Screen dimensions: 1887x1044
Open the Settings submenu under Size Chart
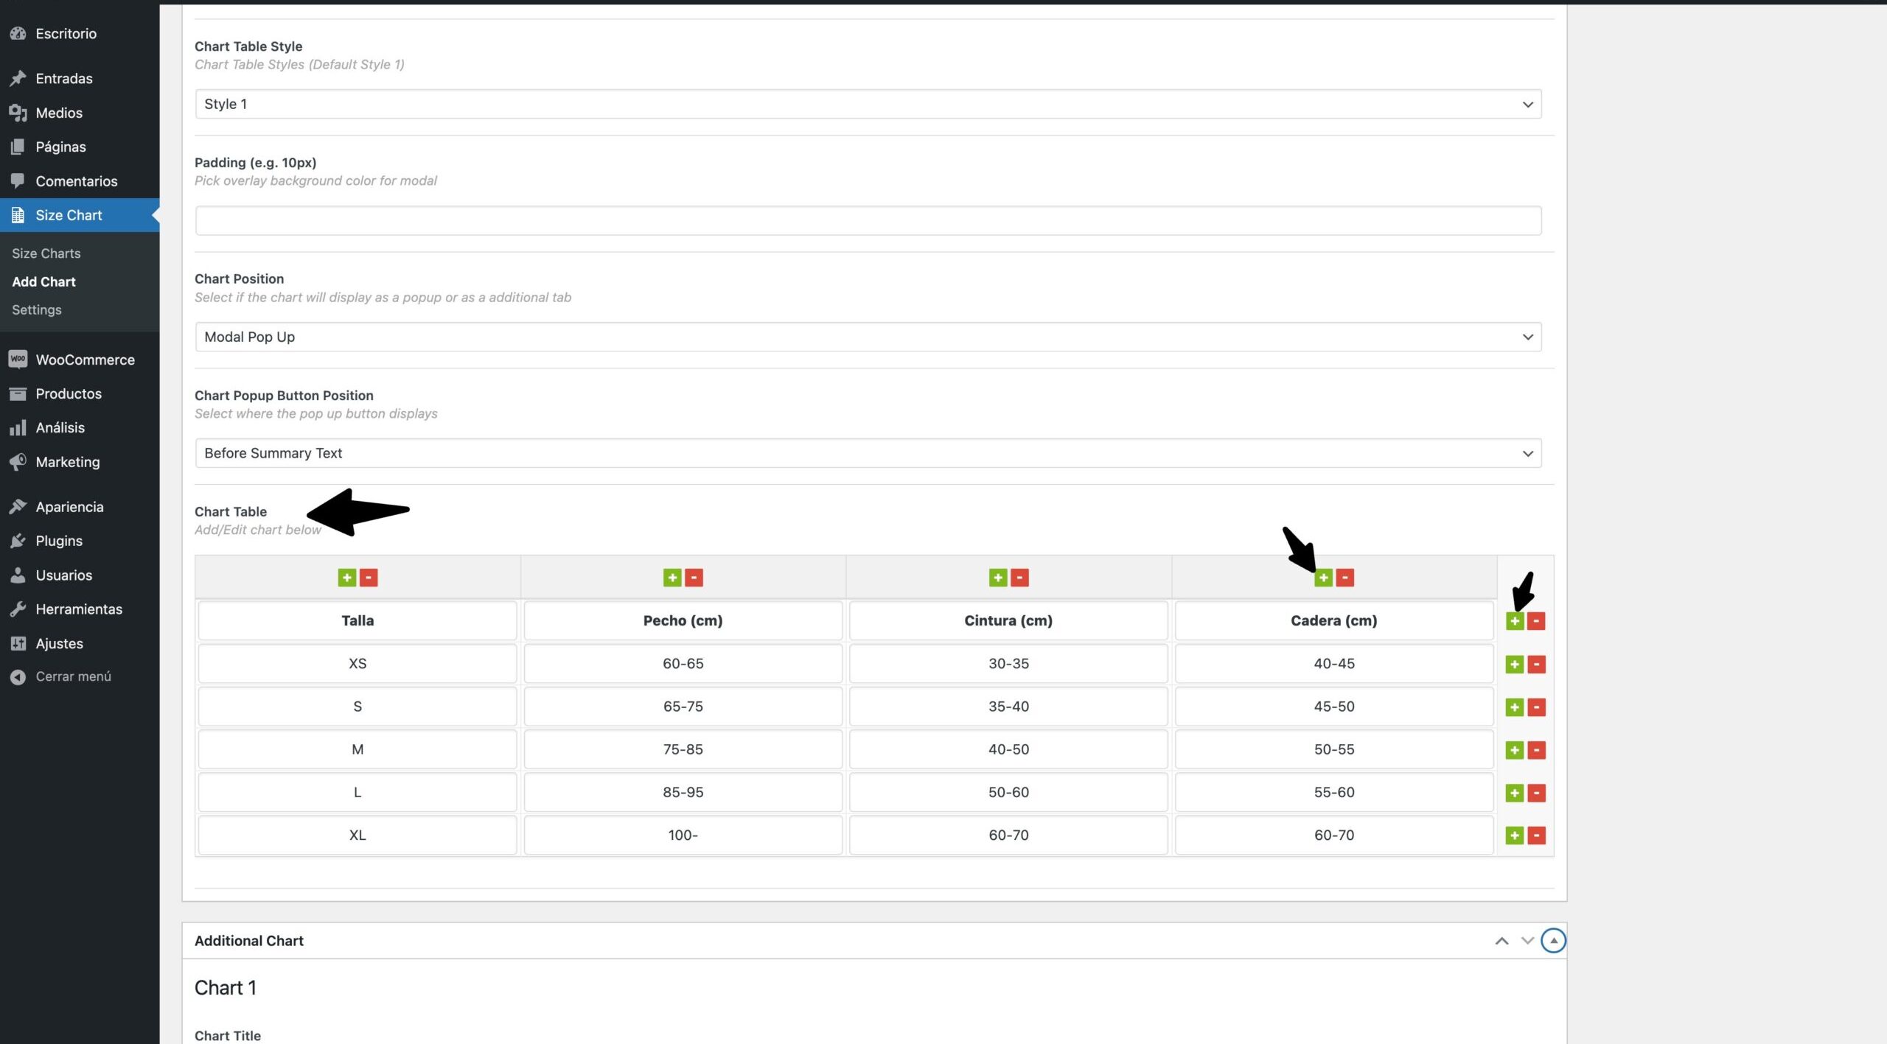click(x=36, y=310)
